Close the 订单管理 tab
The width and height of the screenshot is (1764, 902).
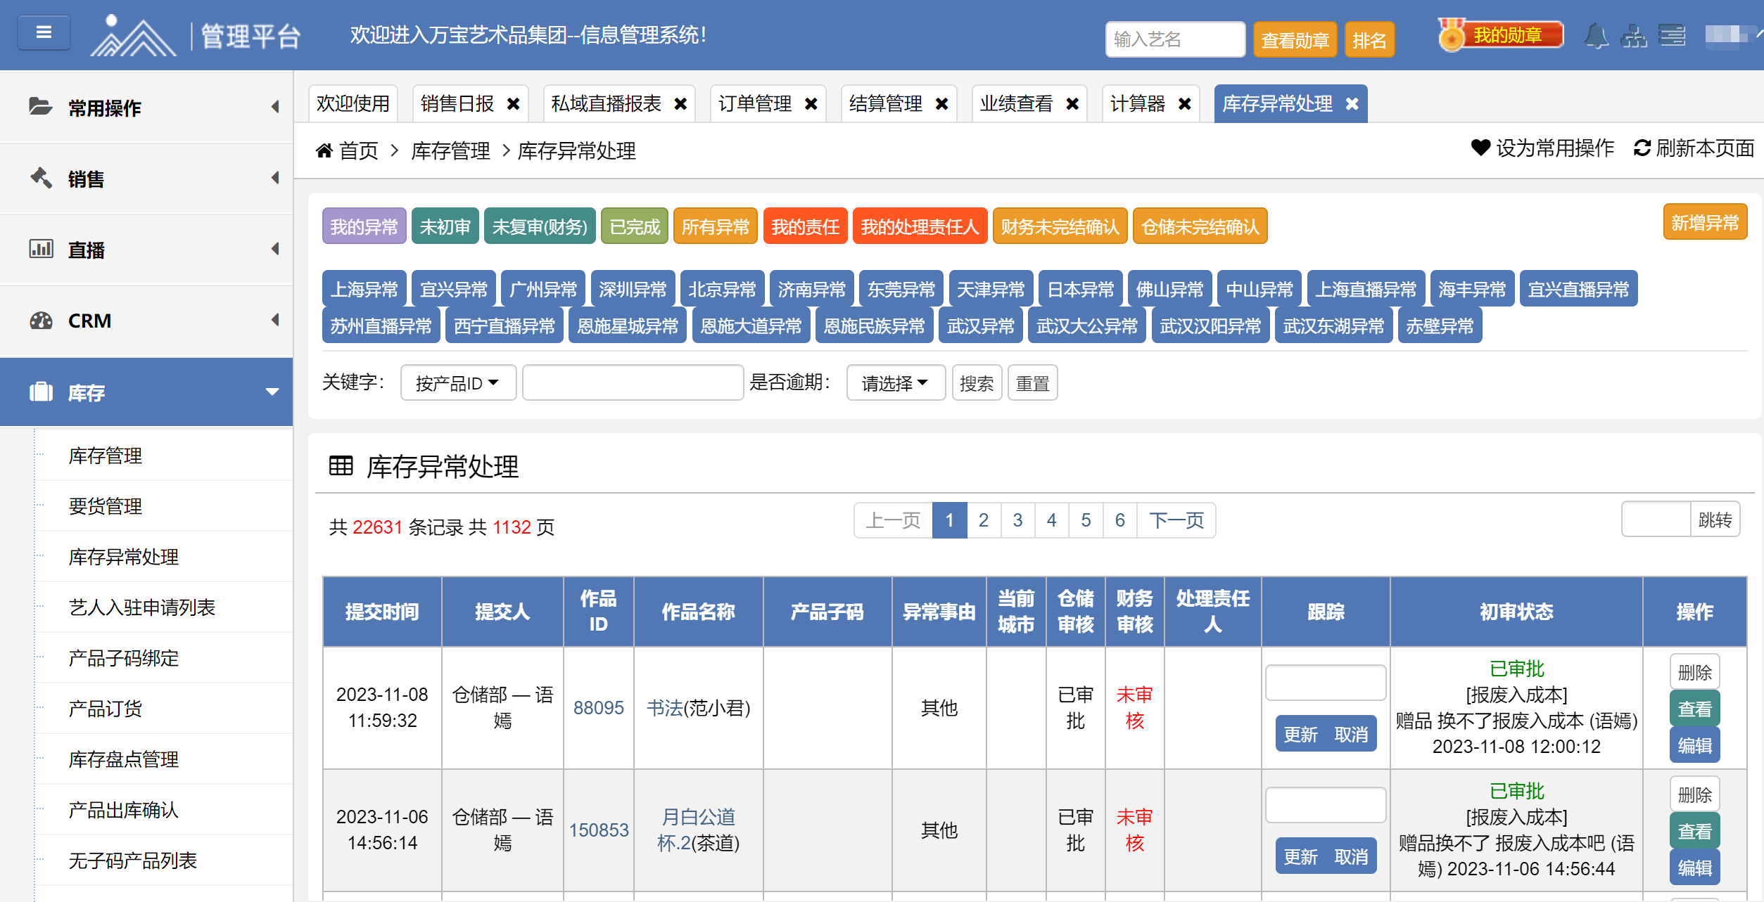811,104
